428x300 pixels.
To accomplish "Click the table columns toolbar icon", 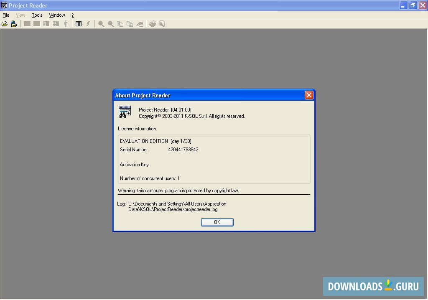I will pyautogui.click(x=79, y=24).
